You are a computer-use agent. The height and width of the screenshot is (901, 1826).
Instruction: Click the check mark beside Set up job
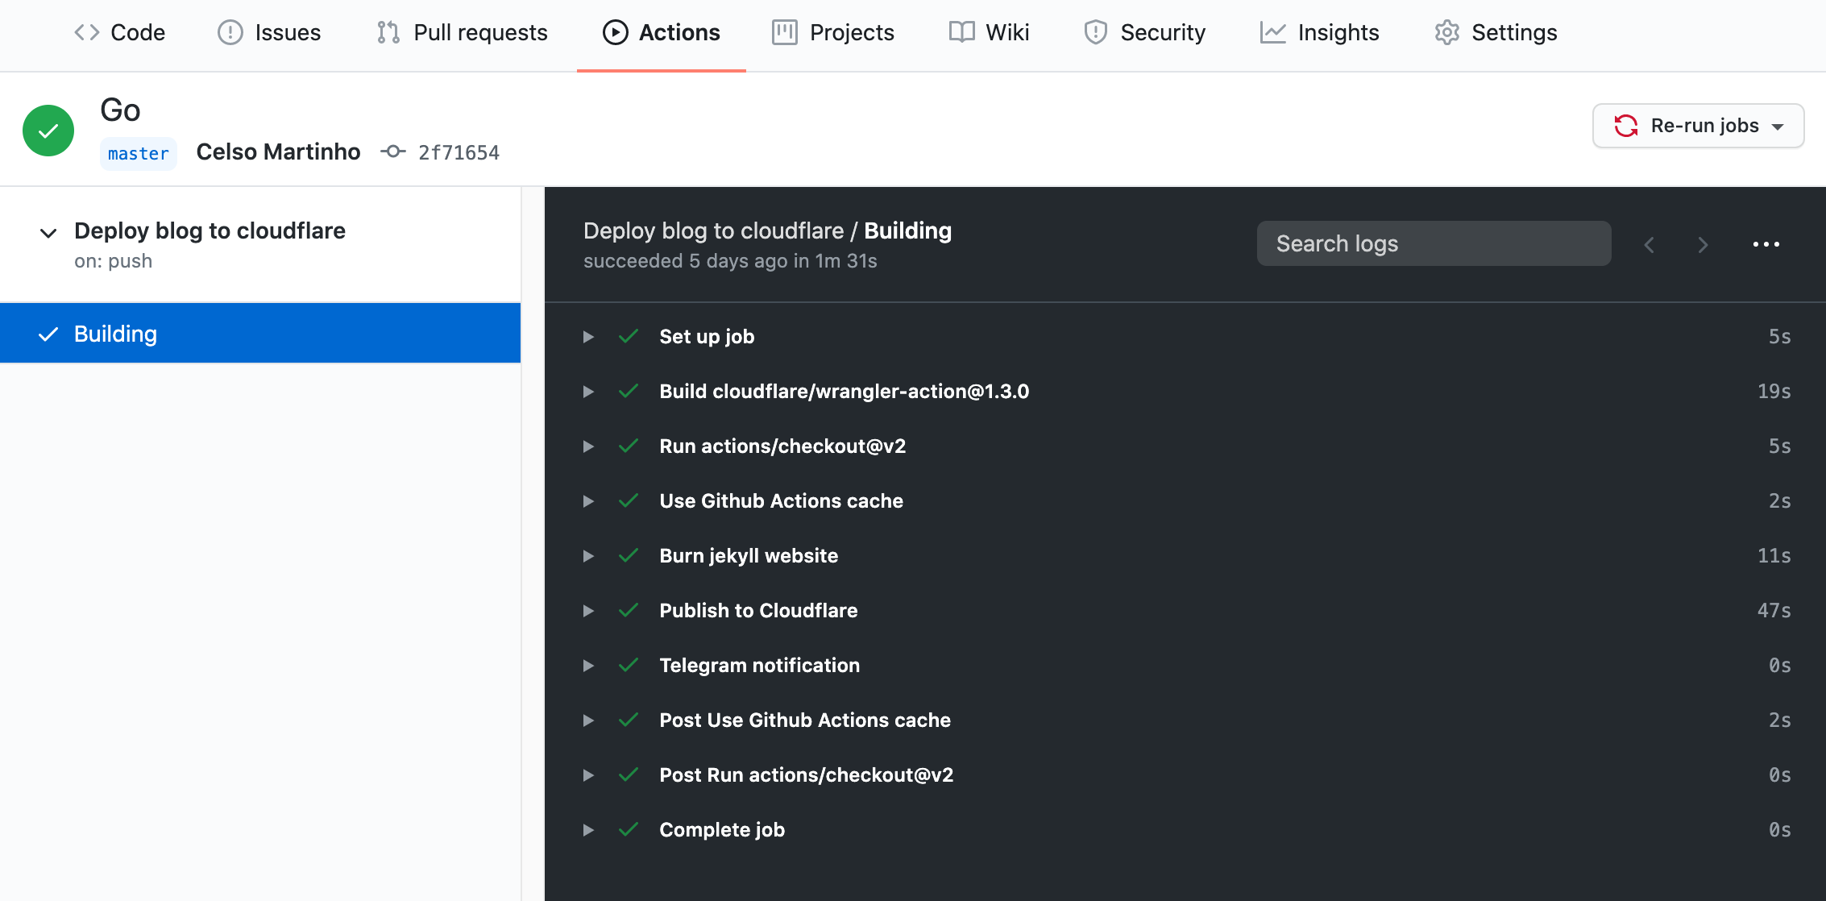[x=629, y=337]
